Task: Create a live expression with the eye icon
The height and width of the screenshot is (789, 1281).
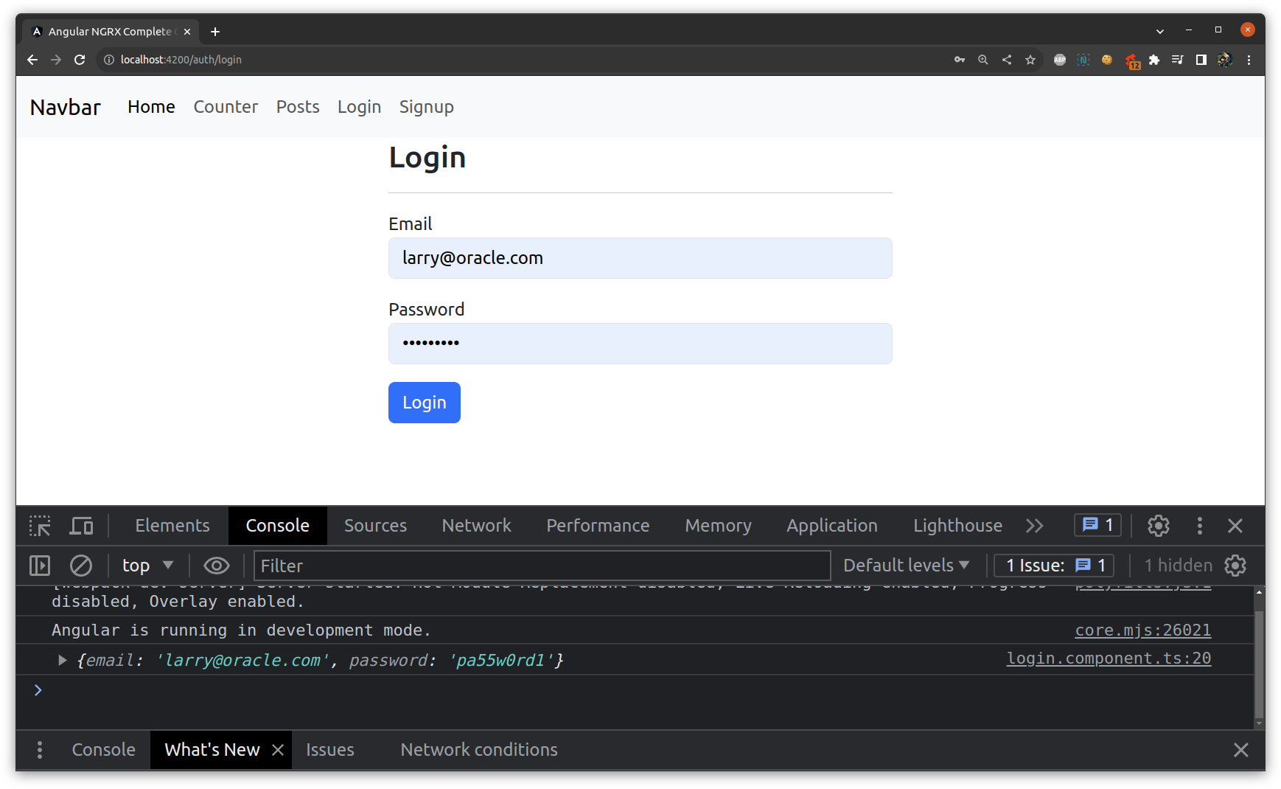Action: click(216, 565)
